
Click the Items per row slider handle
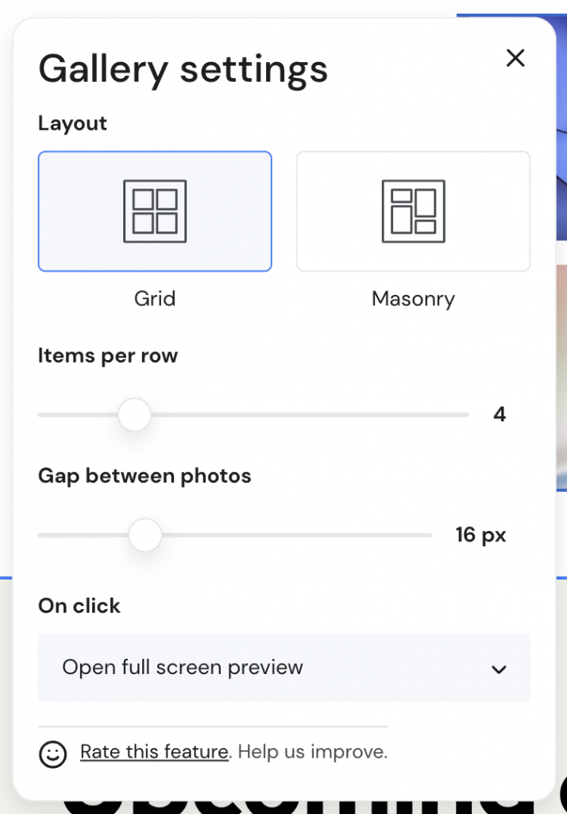pyautogui.click(x=134, y=415)
